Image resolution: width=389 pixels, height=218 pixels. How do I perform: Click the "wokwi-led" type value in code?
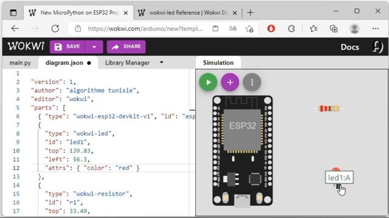point(92,133)
